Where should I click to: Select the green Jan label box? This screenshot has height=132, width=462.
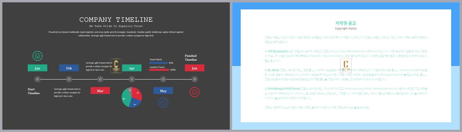38,68
